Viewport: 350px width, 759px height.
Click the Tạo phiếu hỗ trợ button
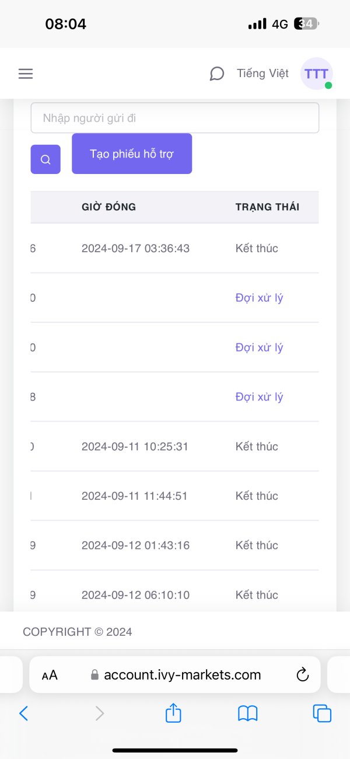132,154
